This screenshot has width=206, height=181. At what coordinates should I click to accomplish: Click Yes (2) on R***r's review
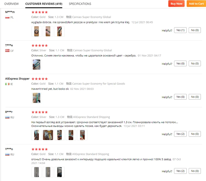[x=180, y=134]
